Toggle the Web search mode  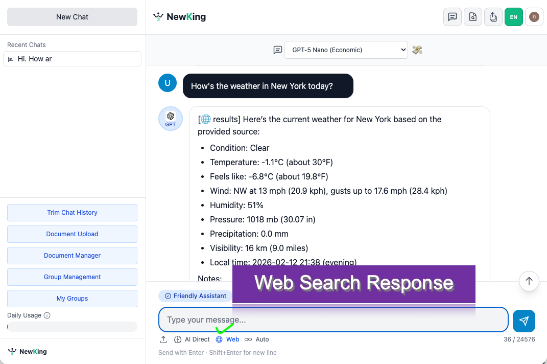227,339
